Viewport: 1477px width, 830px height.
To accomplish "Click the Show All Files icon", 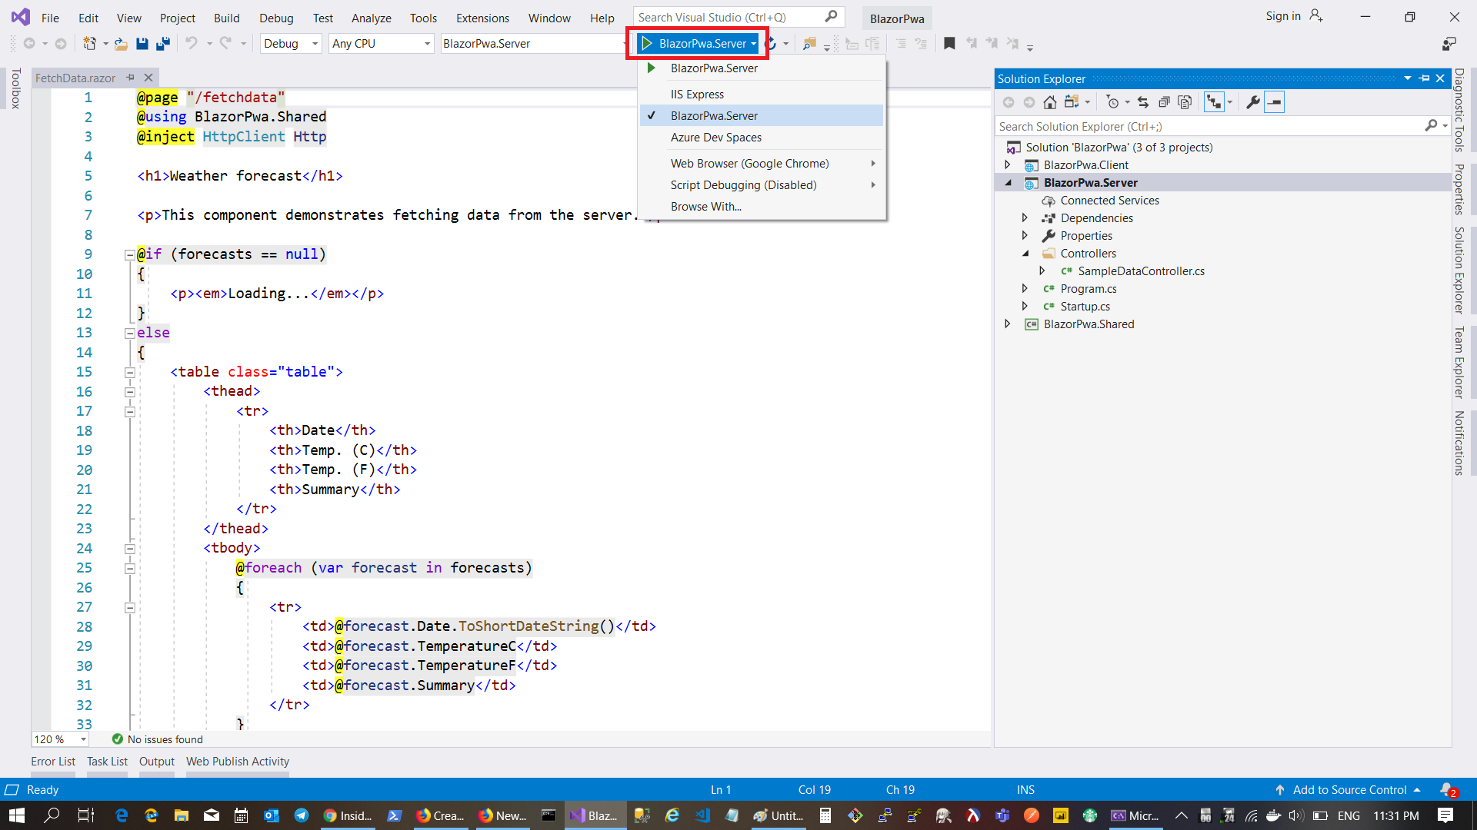I will 1185,102.
